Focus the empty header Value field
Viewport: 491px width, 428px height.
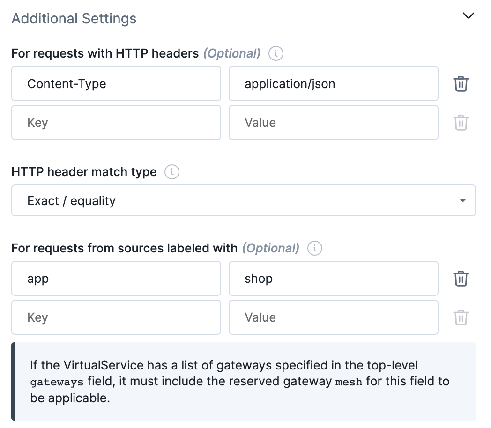tap(333, 123)
